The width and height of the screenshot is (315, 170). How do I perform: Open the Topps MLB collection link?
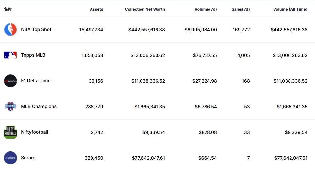pos(33,55)
